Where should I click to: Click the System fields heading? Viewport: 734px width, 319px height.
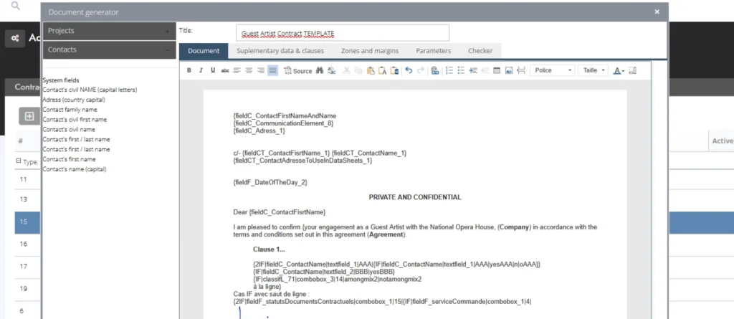61,80
